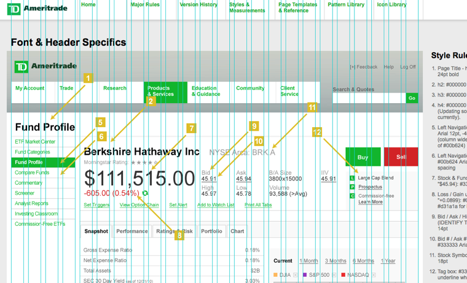Click the Print All Tabs link
Viewport: 467px width, 283px height.
[x=258, y=205]
